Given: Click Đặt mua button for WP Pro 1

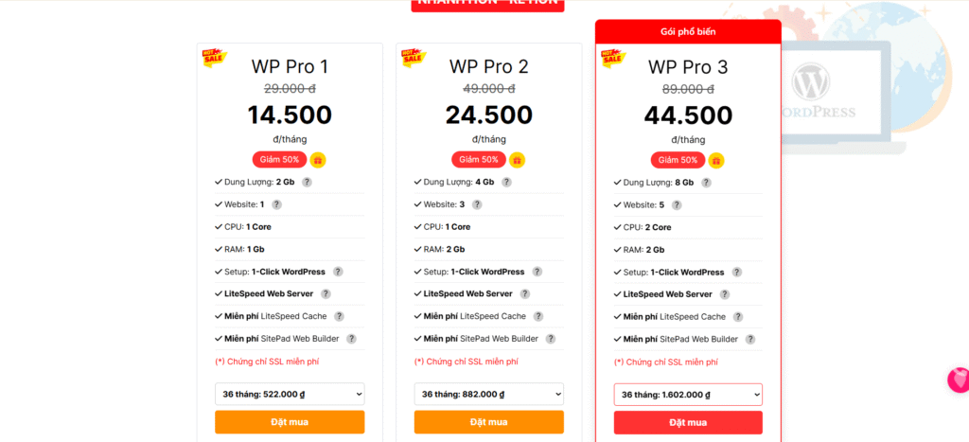Looking at the screenshot, I should pos(290,422).
